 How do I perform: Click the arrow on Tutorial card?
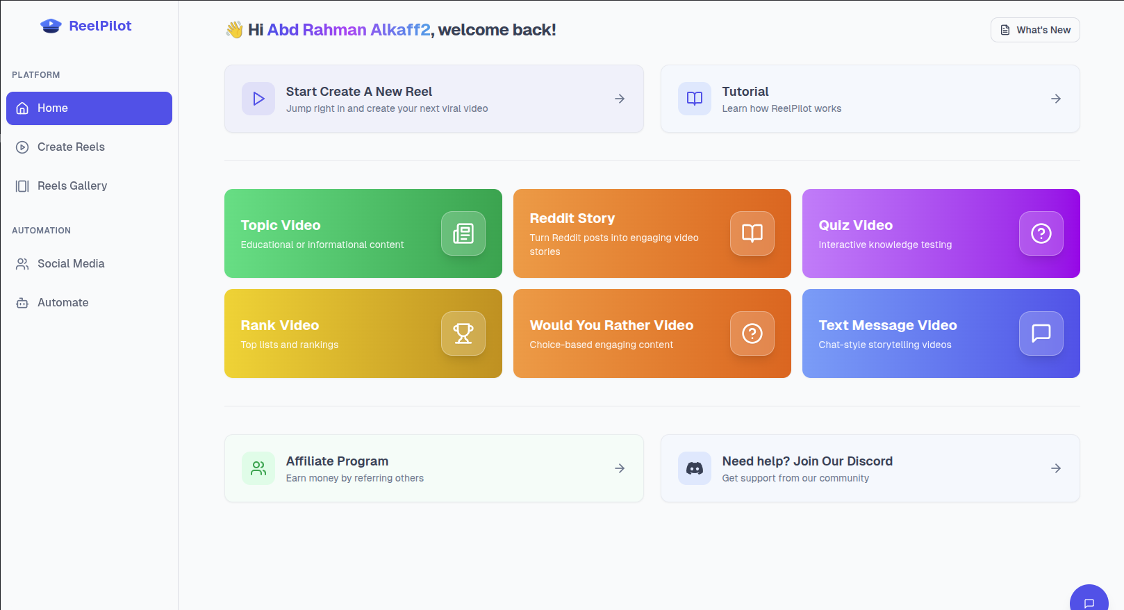pyautogui.click(x=1056, y=99)
